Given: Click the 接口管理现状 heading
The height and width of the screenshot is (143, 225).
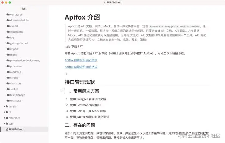Looking at the screenshot, I should coord(80,82).
